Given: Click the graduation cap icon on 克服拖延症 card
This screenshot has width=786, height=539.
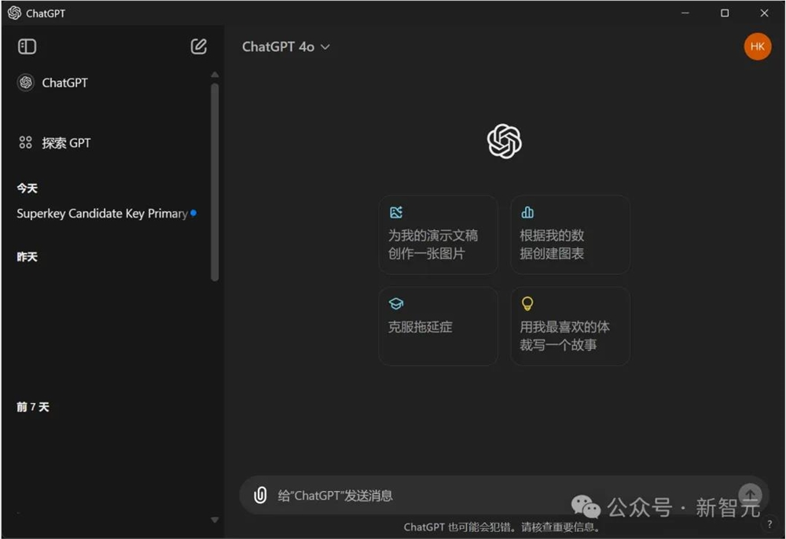Looking at the screenshot, I should (395, 303).
